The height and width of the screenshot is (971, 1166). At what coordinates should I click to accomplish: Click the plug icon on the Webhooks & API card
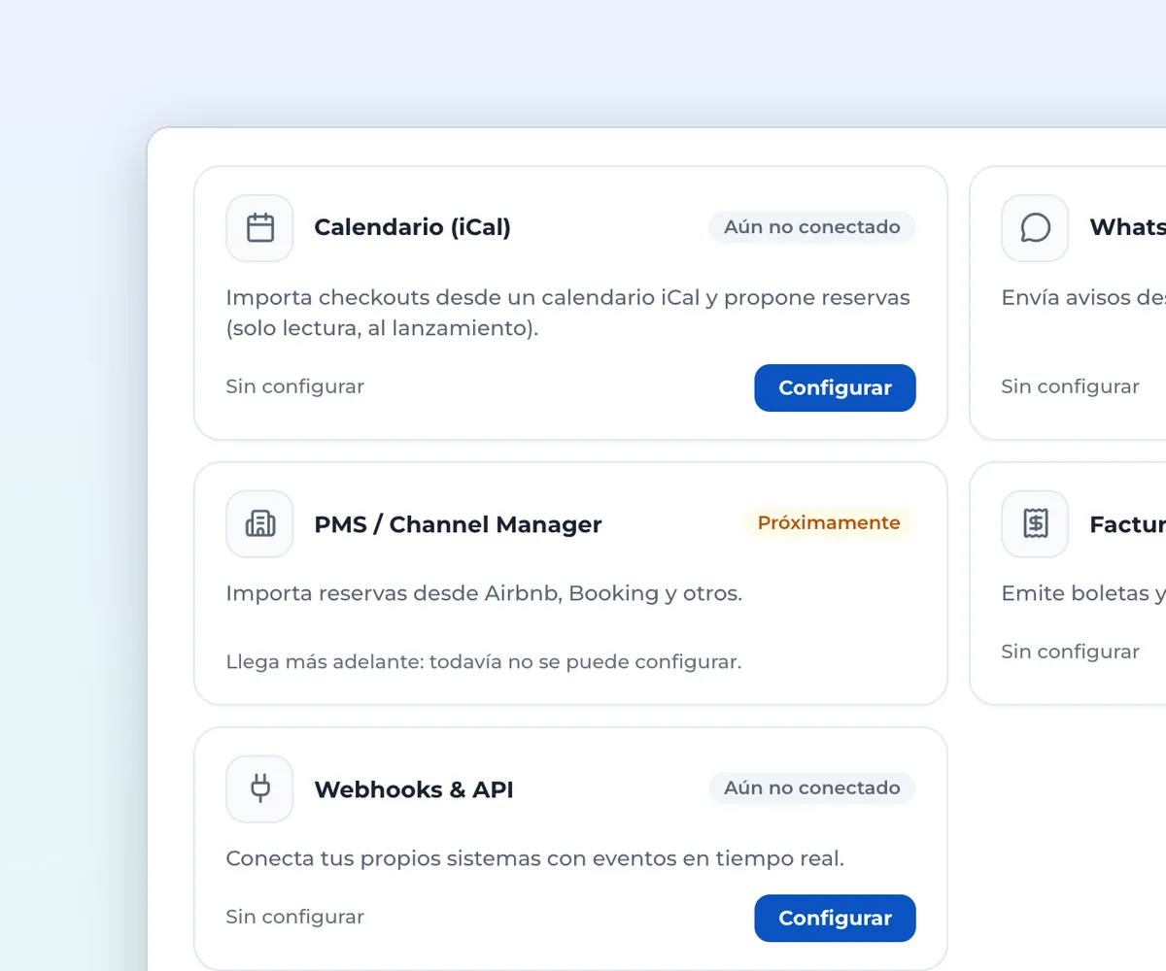pos(259,789)
